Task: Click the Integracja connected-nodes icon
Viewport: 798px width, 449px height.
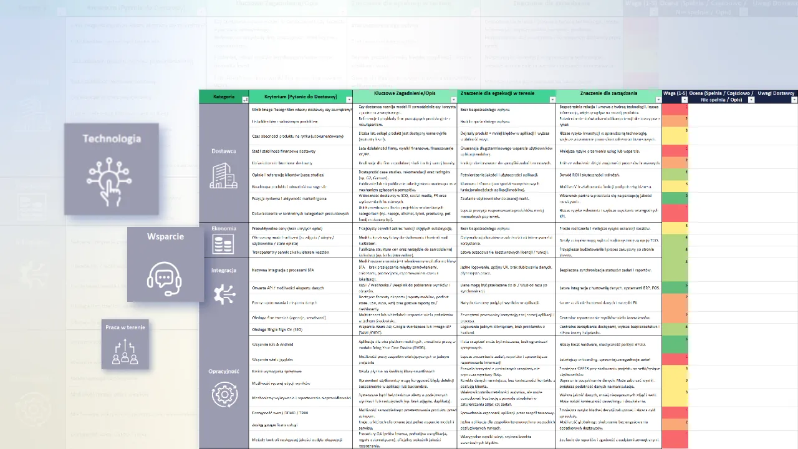Action: tap(224, 294)
